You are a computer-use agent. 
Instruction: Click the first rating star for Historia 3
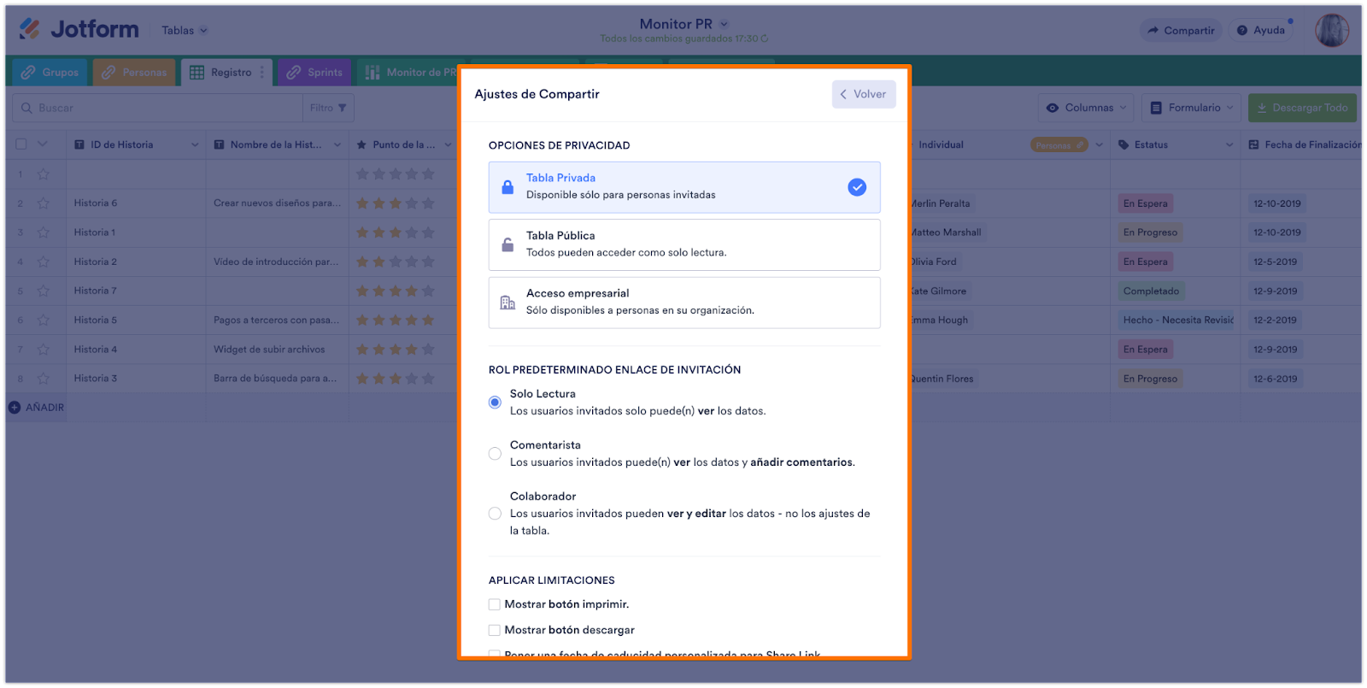(362, 378)
